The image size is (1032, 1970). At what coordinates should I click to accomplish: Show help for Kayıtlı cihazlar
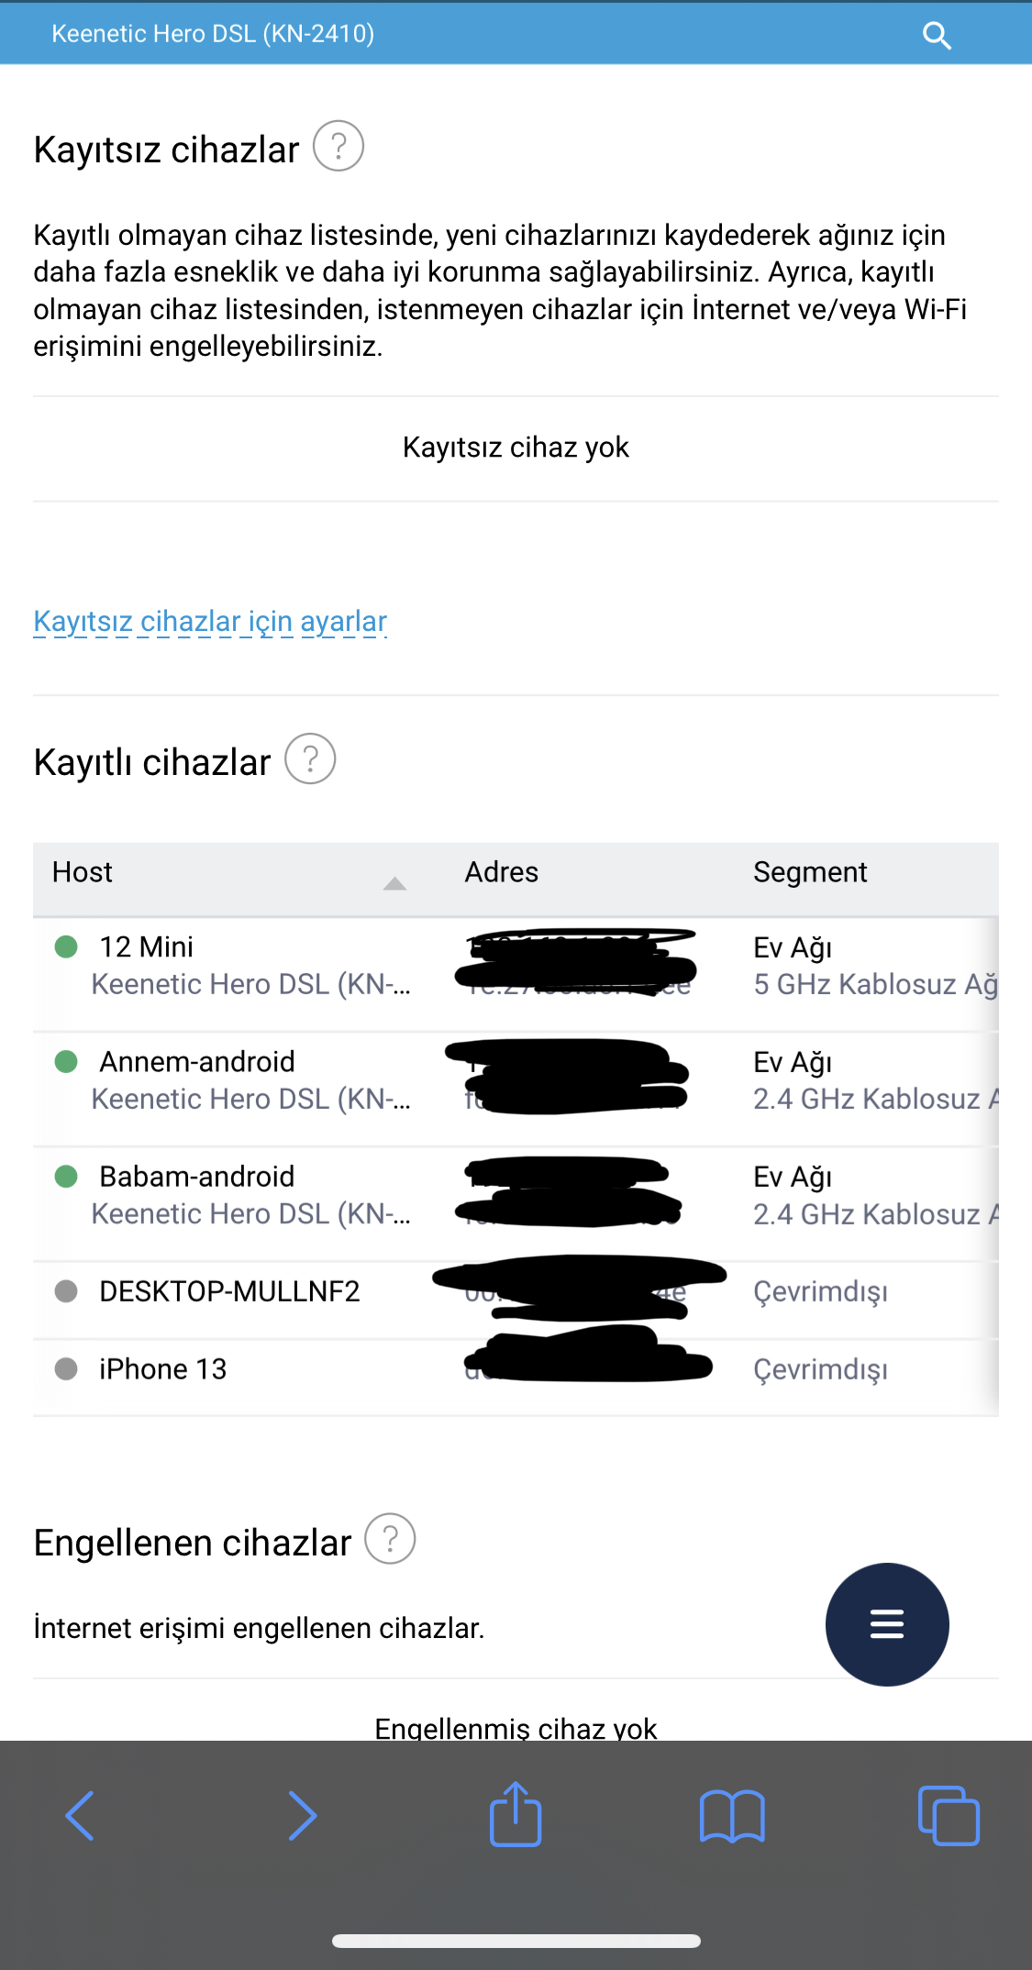(310, 759)
